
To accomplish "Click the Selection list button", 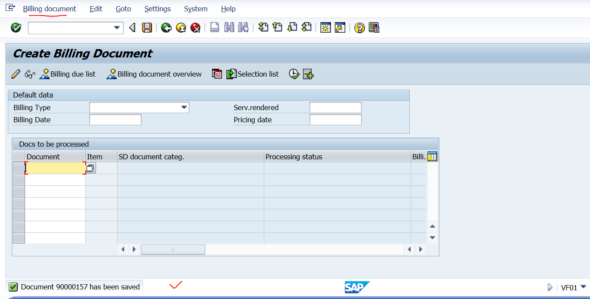I will click(x=253, y=74).
